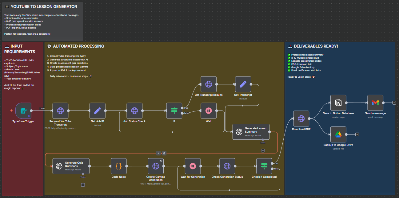Viewport: 399px width, 198px height.
Task: Add node on connection via plus button
Action: click(158, 153)
